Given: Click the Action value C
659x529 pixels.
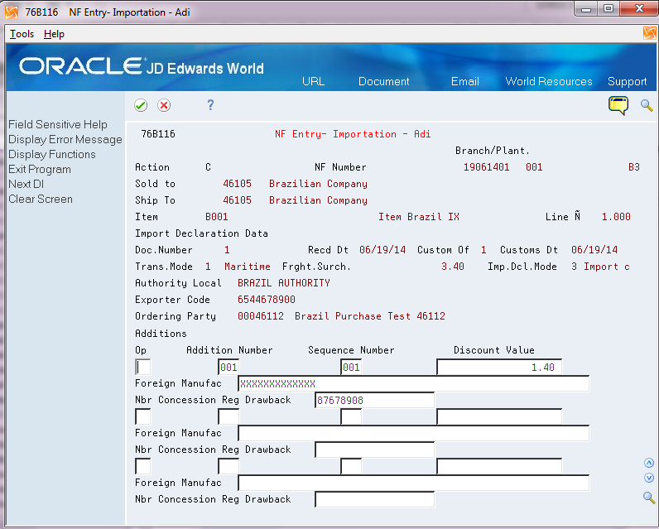Looking at the screenshot, I should pos(208,167).
